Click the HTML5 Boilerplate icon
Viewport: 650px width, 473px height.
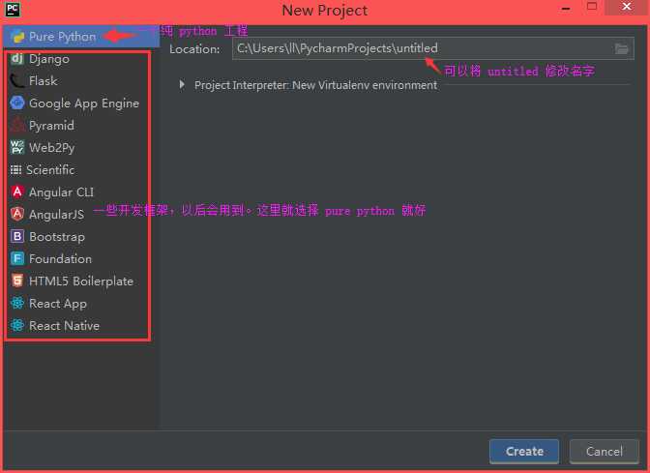point(17,281)
